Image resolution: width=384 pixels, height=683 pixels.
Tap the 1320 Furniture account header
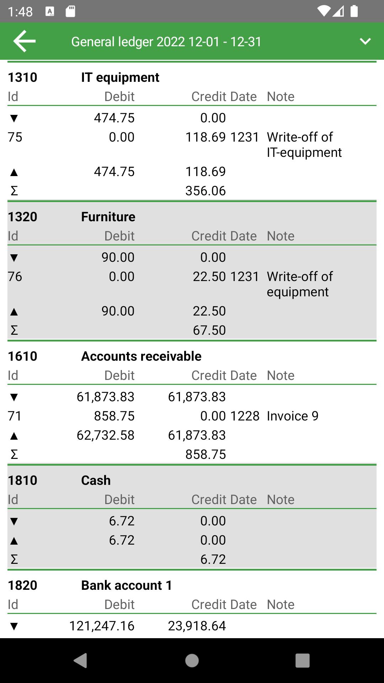pyautogui.click(x=108, y=217)
